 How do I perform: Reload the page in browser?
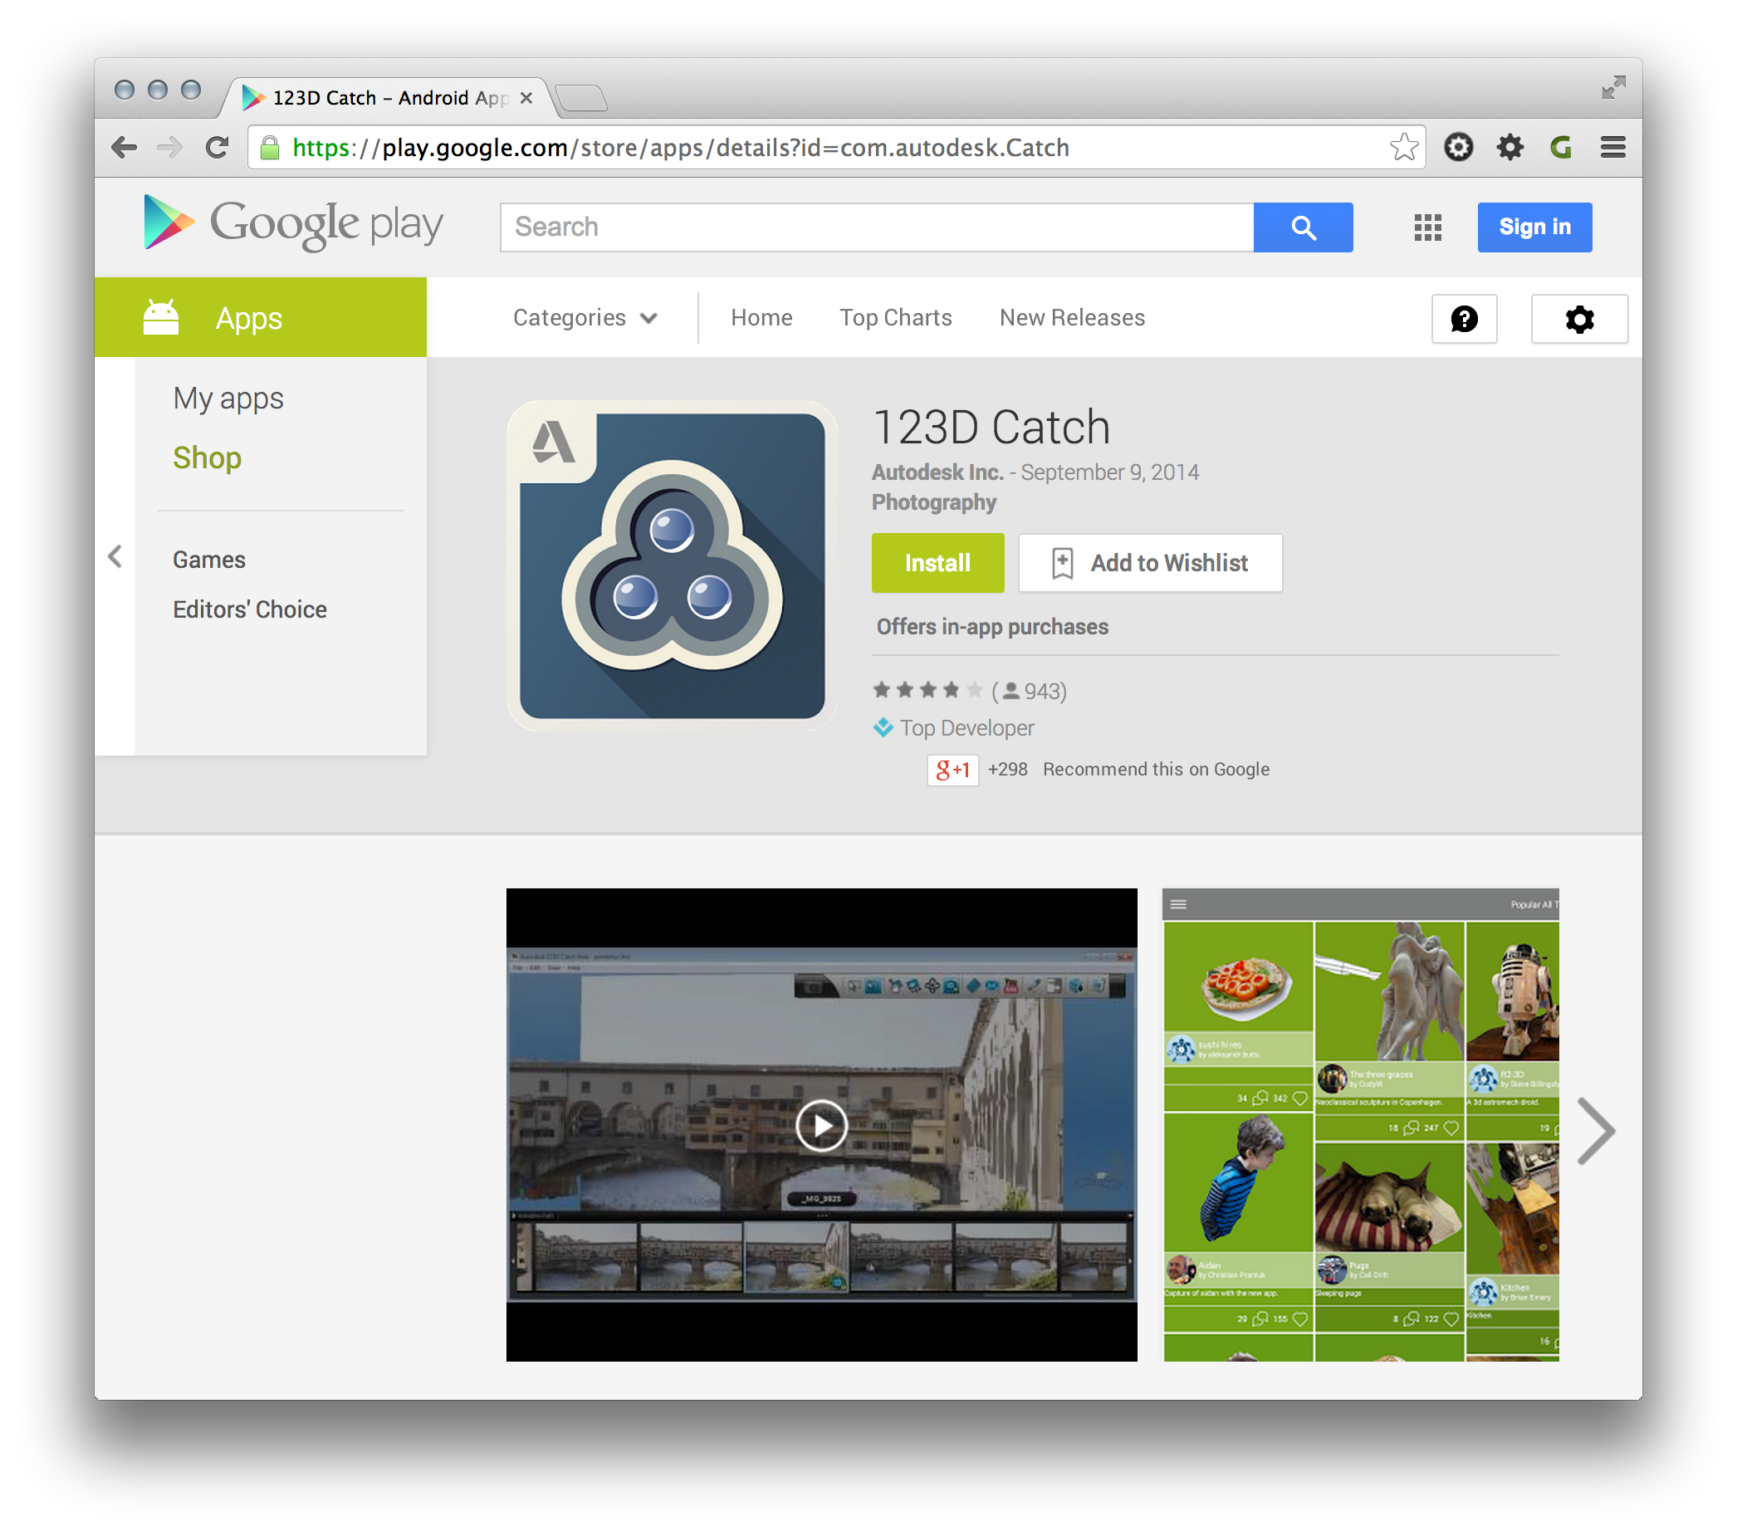coord(218,148)
